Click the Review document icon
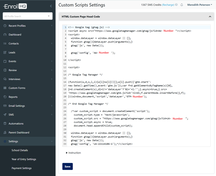This screenshot has width=216, height=176. (x=5, y=70)
